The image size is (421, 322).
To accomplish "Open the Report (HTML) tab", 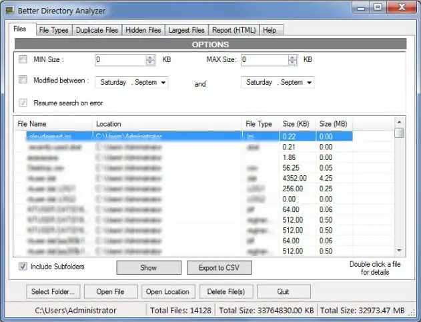I will click(234, 30).
